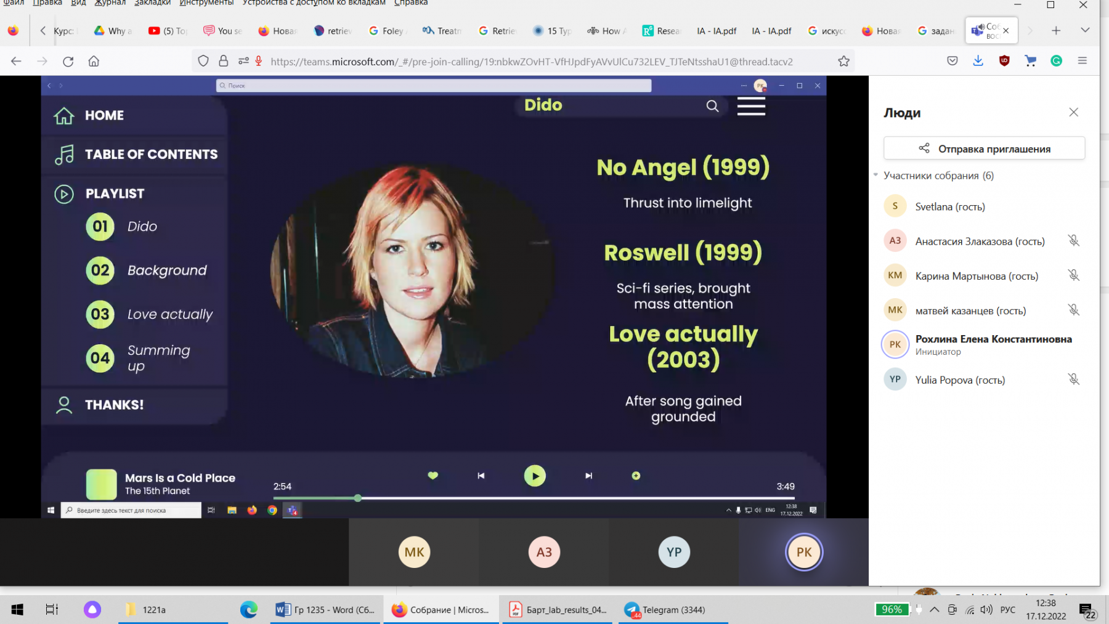Click the add plus icon in player
The height and width of the screenshot is (624, 1109).
pyautogui.click(x=636, y=476)
